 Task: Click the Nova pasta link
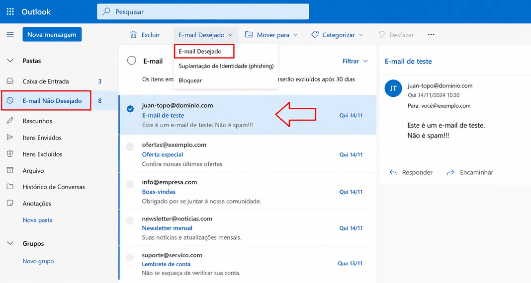click(38, 220)
